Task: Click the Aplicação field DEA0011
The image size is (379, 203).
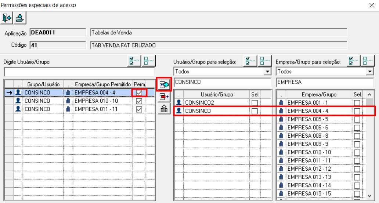Action: pos(58,32)
